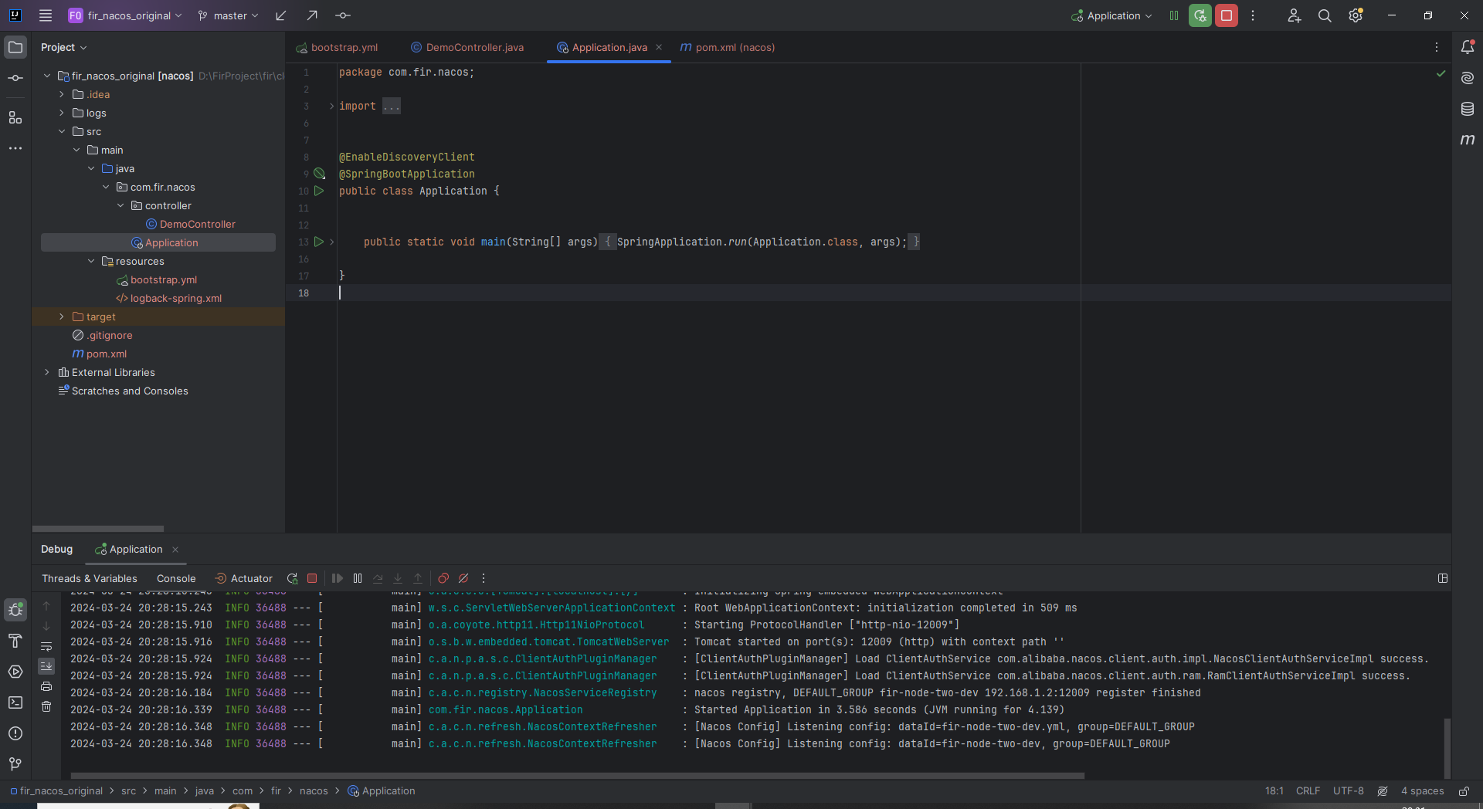Open the AI Assistant spiral icon
The image size is (1483, 809).
pos(1468,78)
